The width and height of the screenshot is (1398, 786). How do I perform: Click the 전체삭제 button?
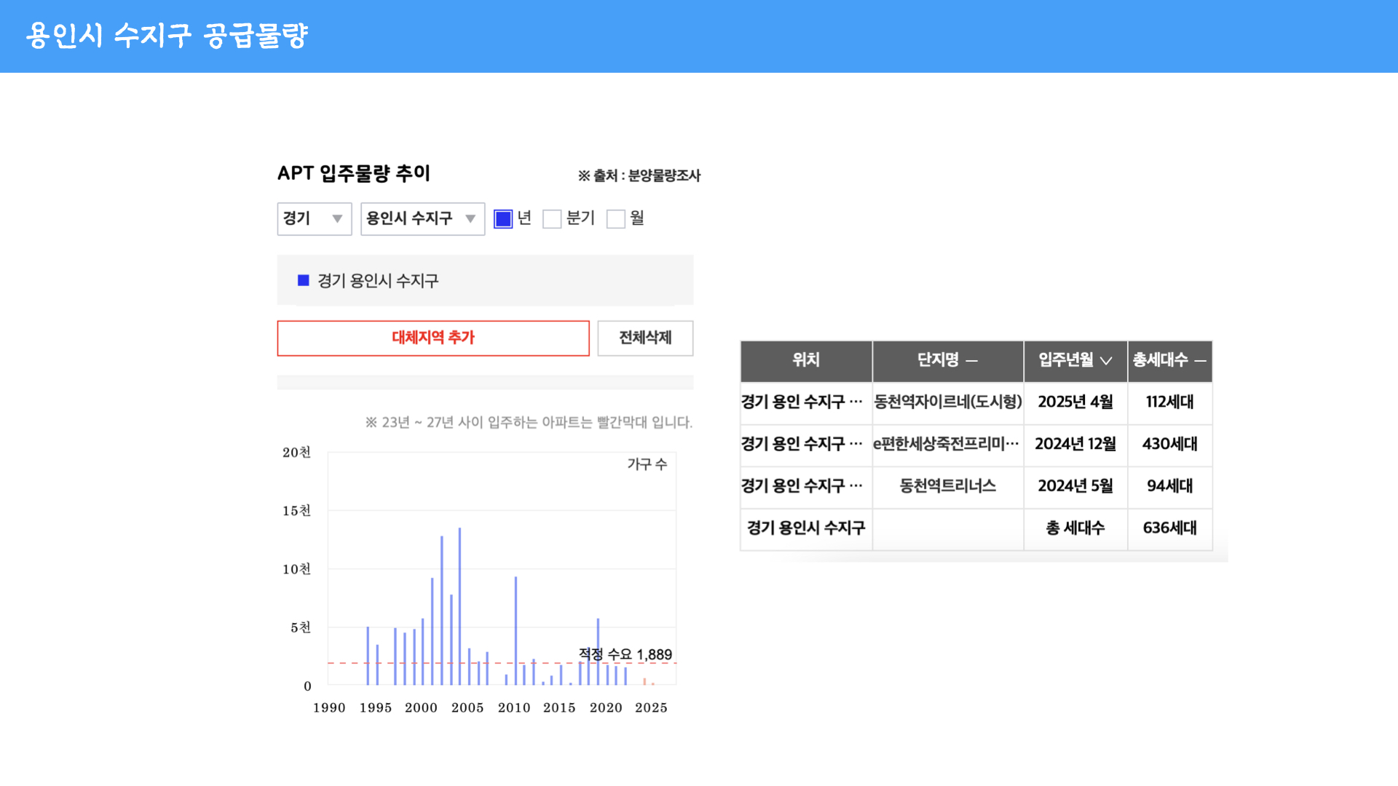pos(645,338)
